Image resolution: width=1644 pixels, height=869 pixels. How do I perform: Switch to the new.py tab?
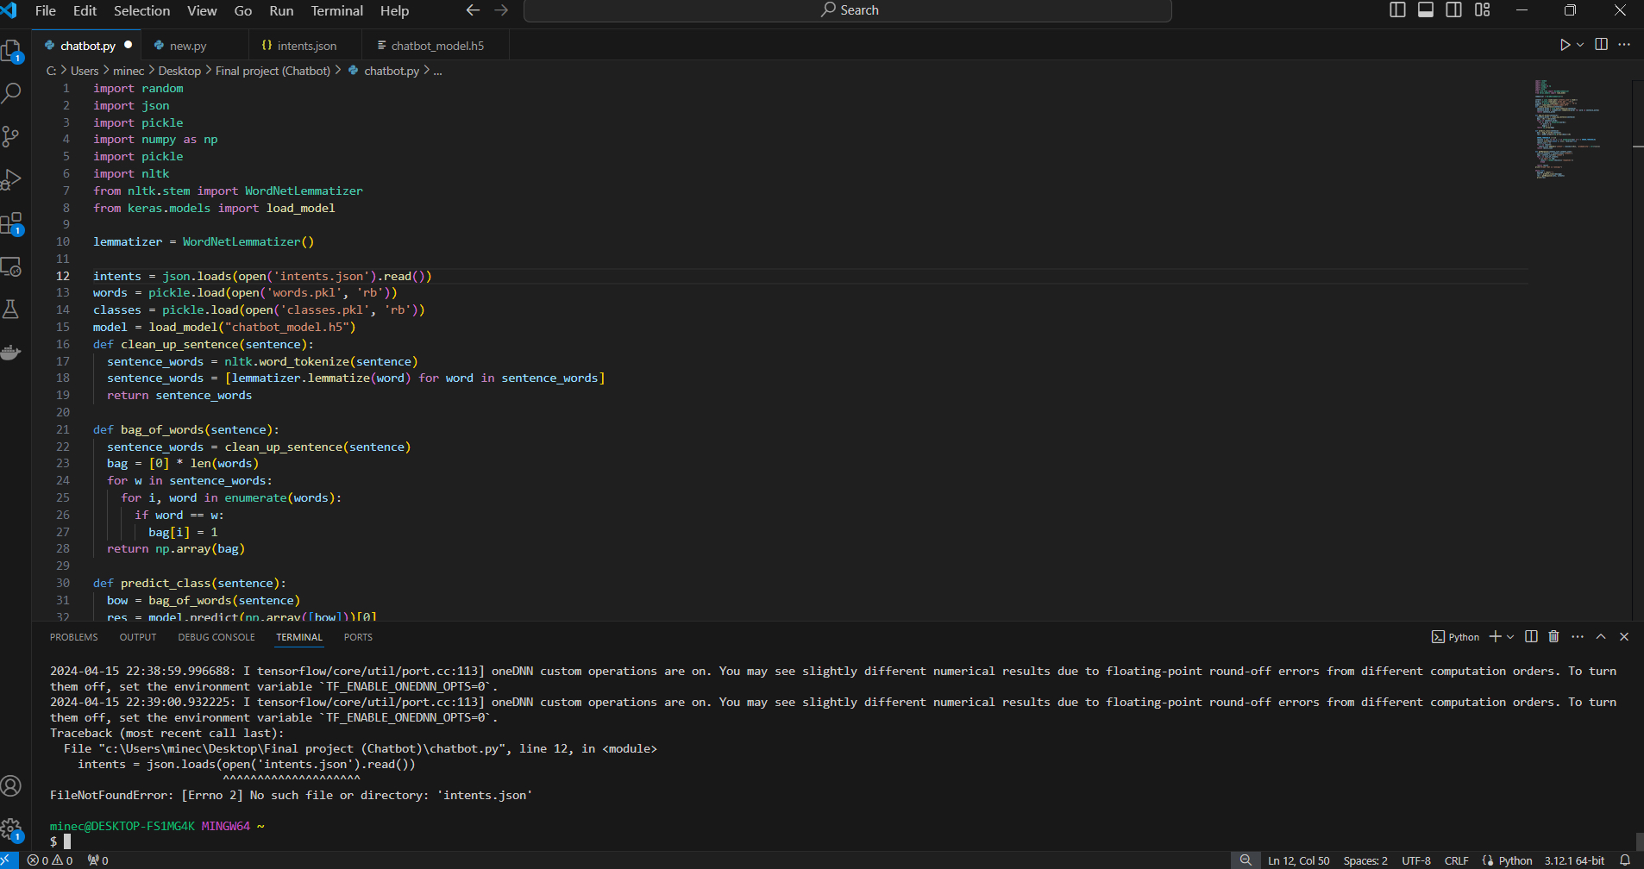[188, 46]
